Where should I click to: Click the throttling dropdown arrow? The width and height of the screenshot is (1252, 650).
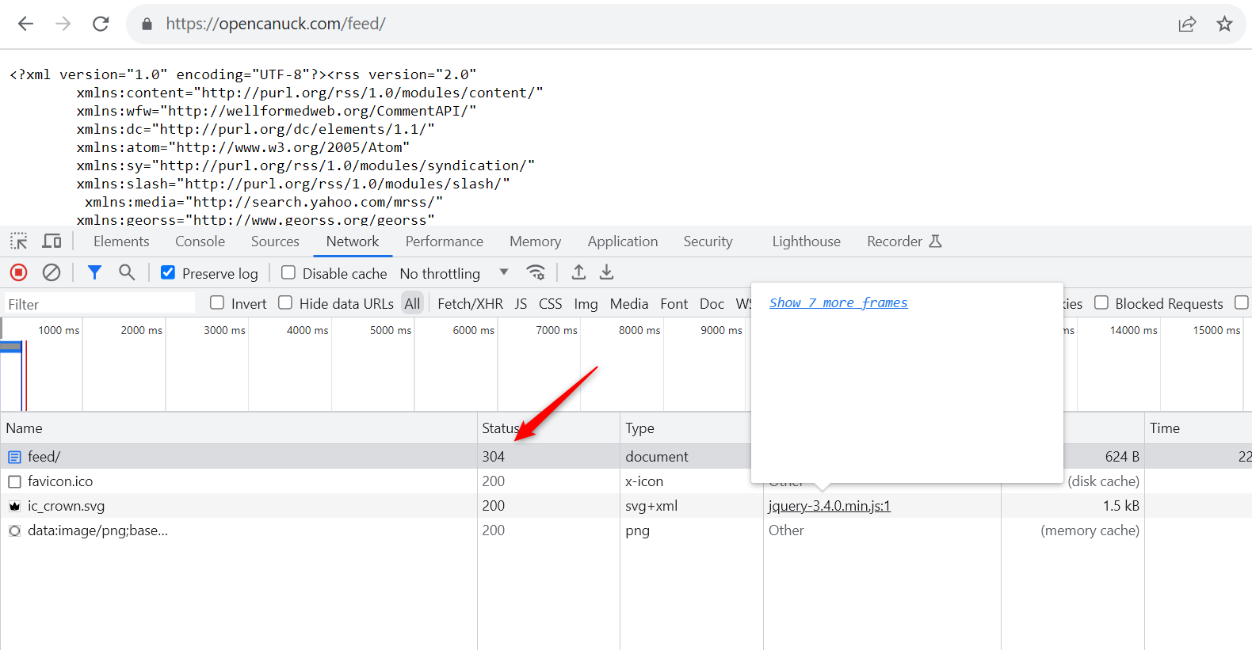coord(504,272)
